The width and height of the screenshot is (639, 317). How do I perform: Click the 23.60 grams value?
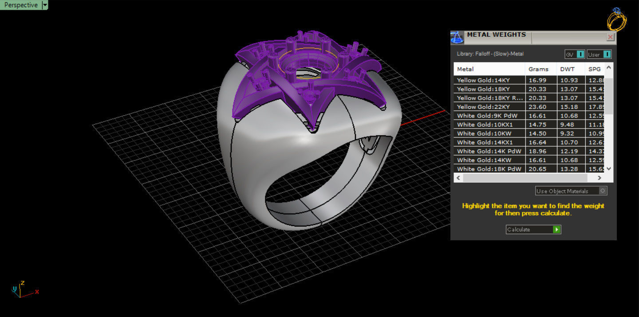[537, 107]
